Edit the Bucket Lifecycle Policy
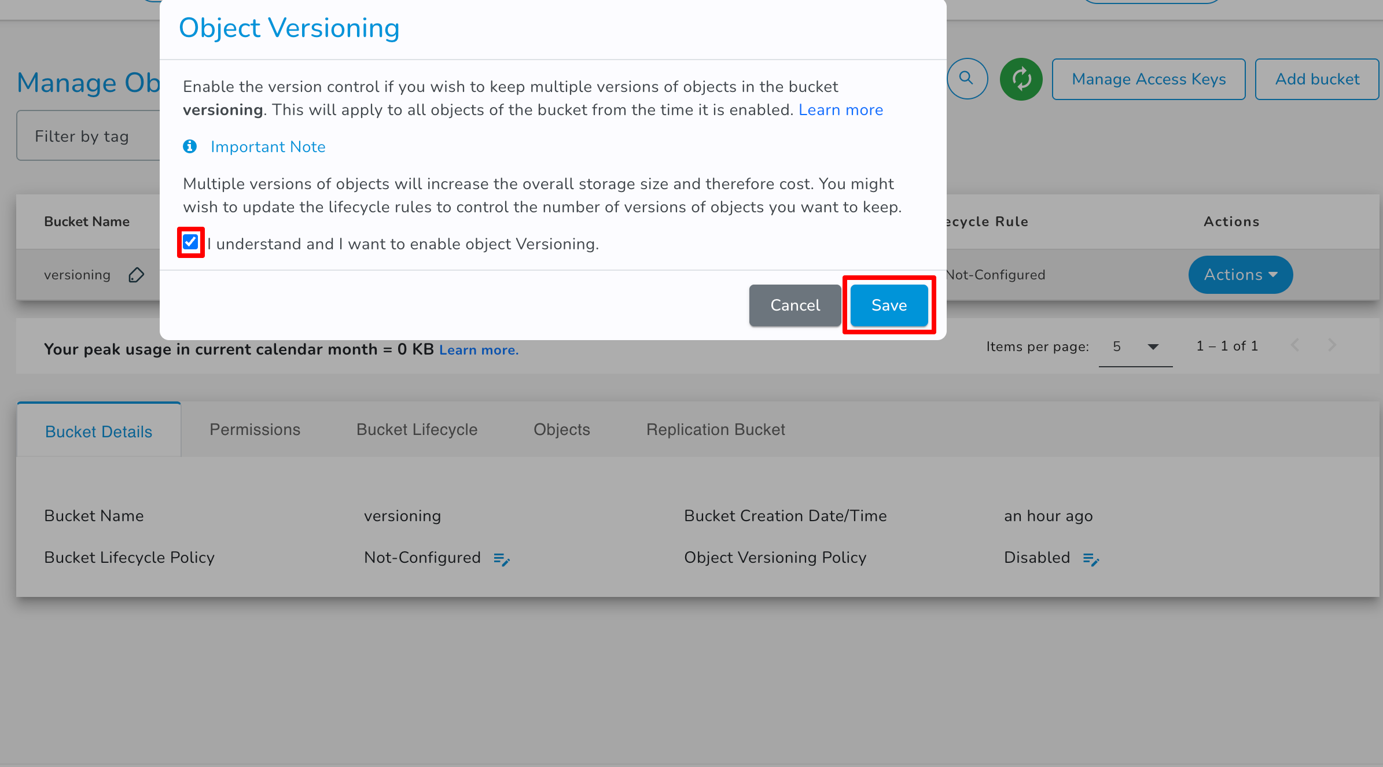Screen dimensions: 1383x767 coord(502,559)
